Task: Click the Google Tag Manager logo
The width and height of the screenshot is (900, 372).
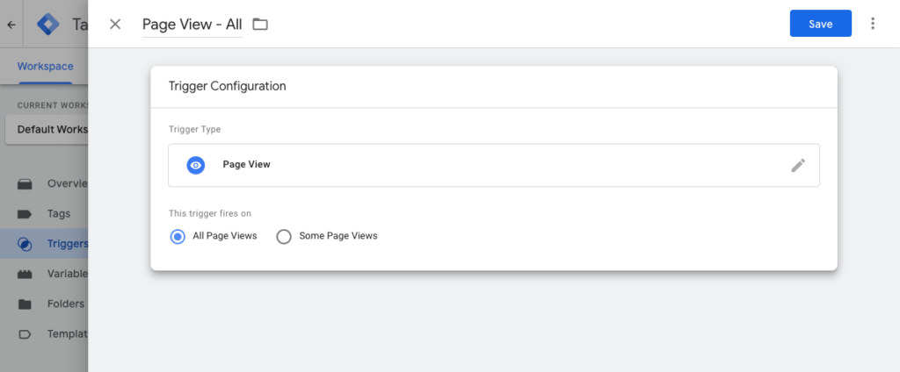Action: pos(48,25)
